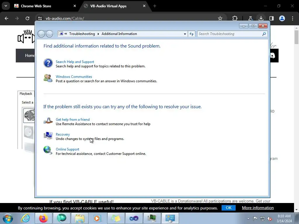Click the Windows Communities people icon

[x=48, y=78]
